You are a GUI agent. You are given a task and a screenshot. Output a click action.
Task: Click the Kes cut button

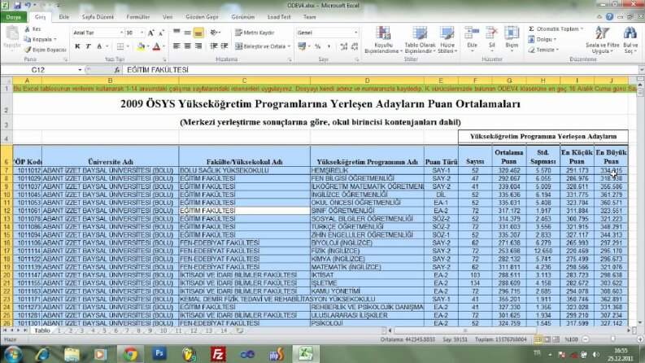(x=33, y=28)
